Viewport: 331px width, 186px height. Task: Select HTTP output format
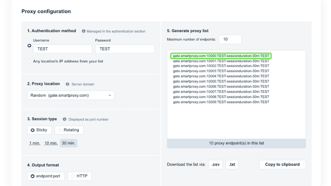tap(80, 176)
